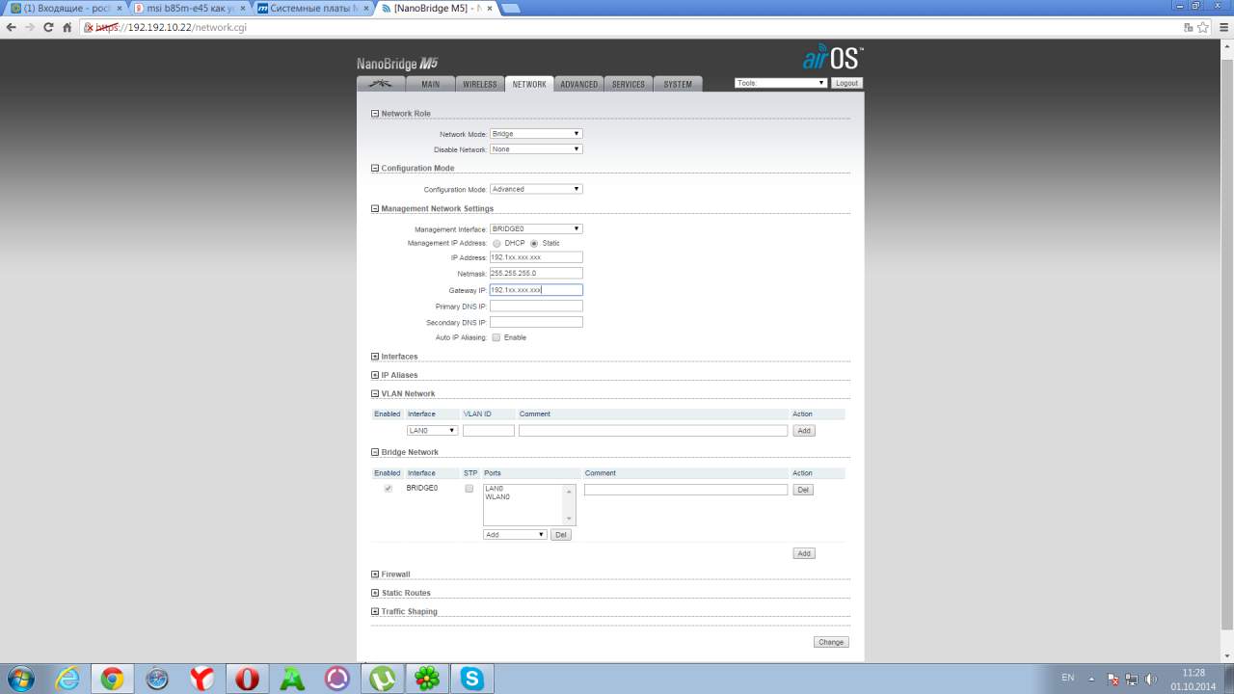Click the Netmask field
The image size is (1234, 694).
click(536, 273)
